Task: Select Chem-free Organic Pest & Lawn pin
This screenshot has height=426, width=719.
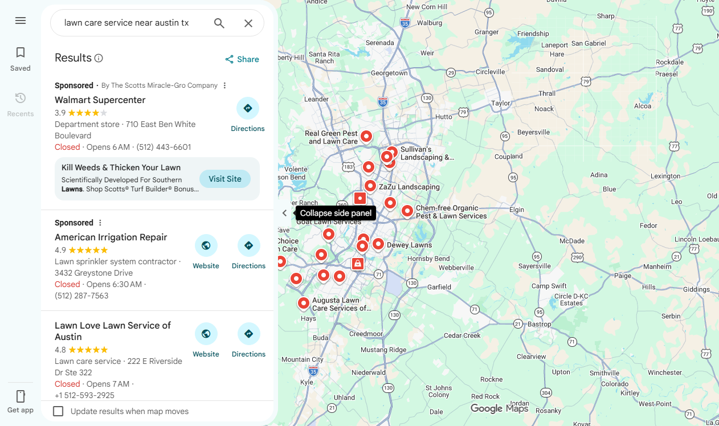Action: point(407,211)
